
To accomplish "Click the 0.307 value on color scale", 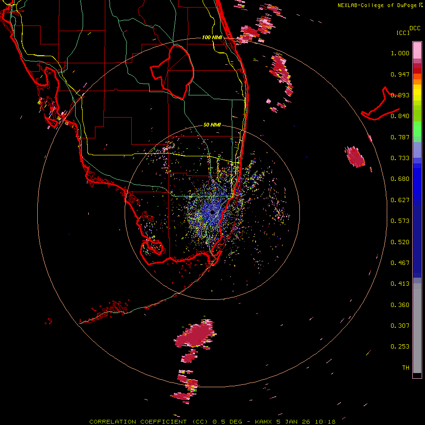I will 400,326.
